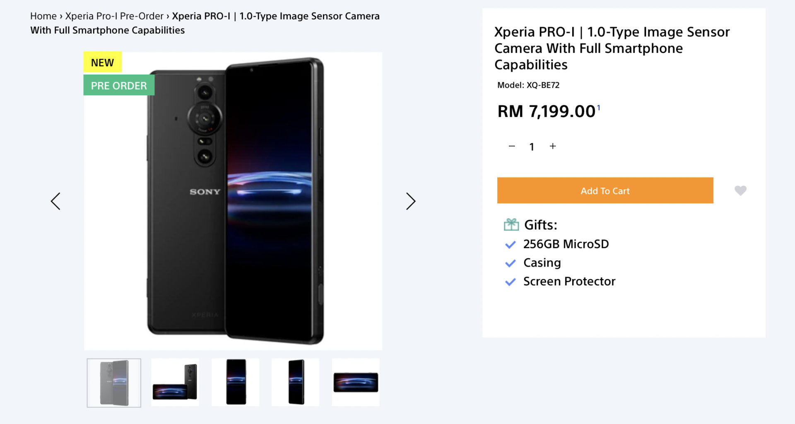Select the fourth angled phone thumbnail
Image resolution: width=795 pixels, height=424 pixels.
click(295, 383)
